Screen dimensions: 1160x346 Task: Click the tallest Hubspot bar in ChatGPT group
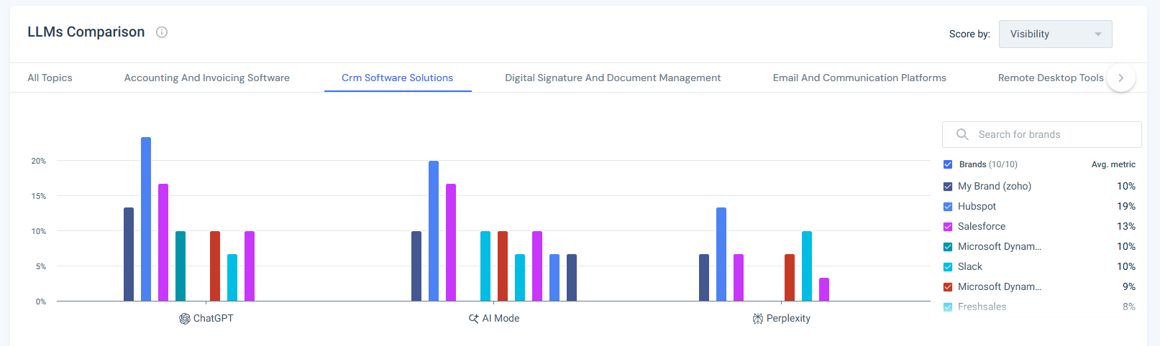pos(146,219)
